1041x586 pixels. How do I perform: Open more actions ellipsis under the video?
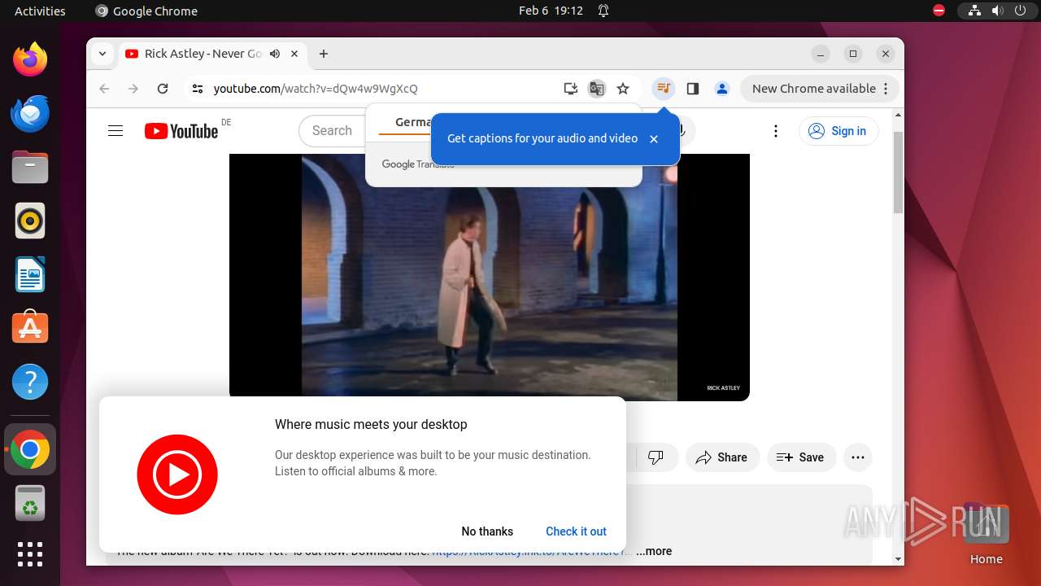[858, 457]
